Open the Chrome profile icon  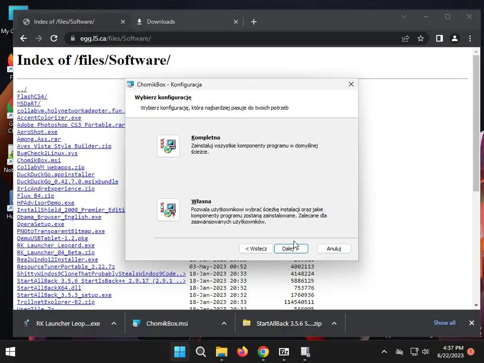(x=455, y=38)
